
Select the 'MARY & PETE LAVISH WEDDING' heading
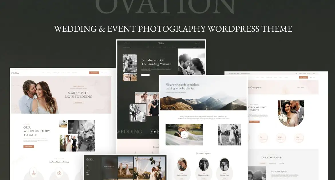point(78,95)
